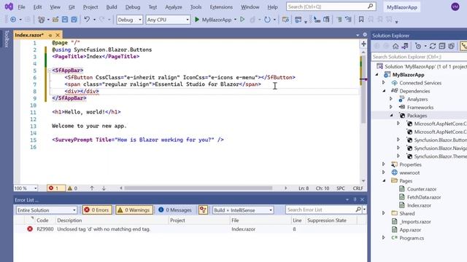The width and height of the screenshot is (467, 262).
Task: Save the current file with the Save icon
Action: click(65, 20)
